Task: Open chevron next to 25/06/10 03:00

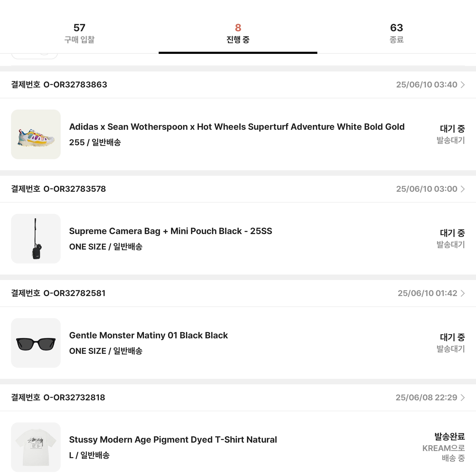Action: coord(463,189)
